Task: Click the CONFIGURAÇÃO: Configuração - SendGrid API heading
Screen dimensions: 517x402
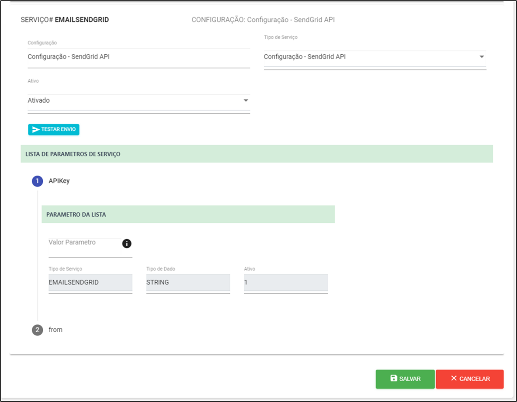Action: coord(263,20)
